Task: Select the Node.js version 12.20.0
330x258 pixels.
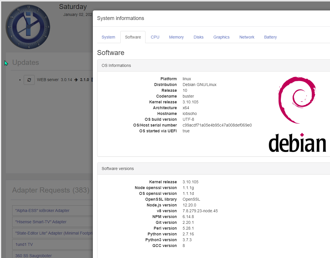Action: pos(189,205)
